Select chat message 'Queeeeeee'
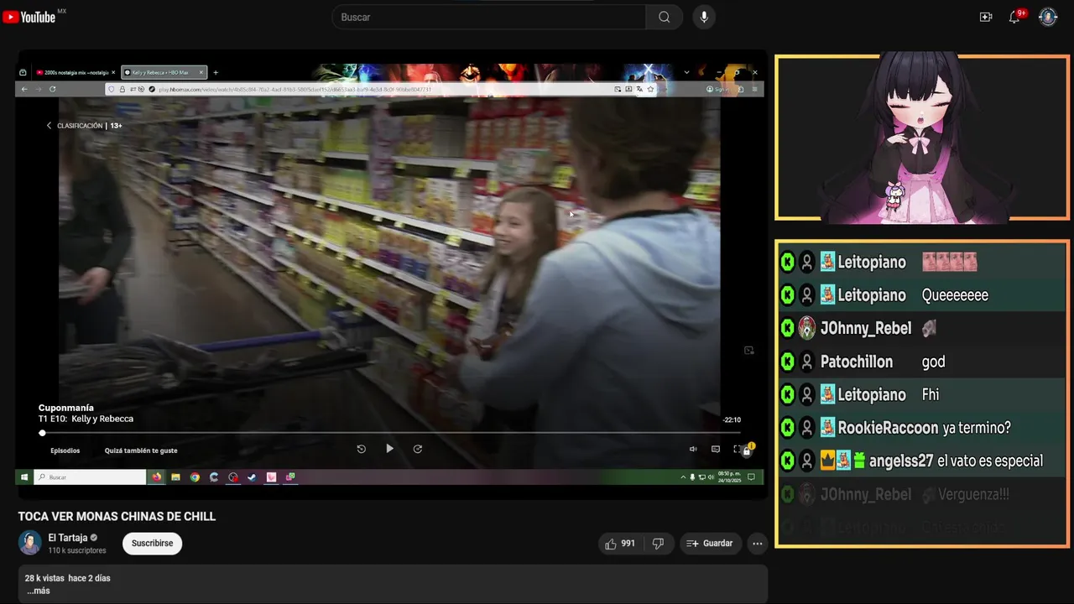Viewport: 1074px width, 604px height. pos(955,295)
